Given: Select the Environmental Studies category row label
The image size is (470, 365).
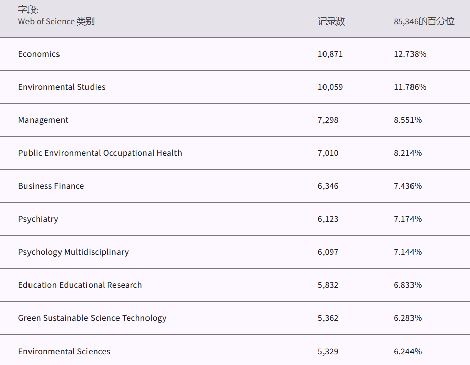Looking at the screenshot, I should (x=62, y=87).
